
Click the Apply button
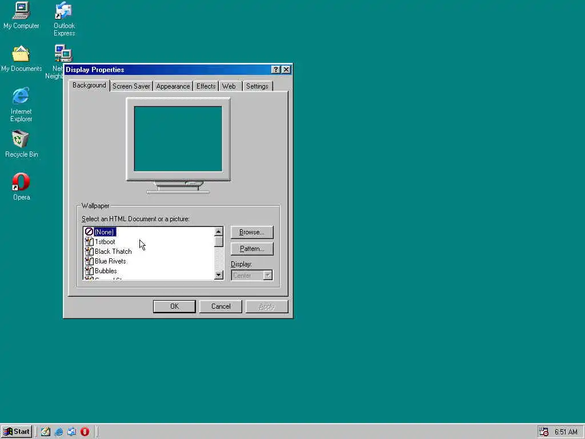click(267, 306)
